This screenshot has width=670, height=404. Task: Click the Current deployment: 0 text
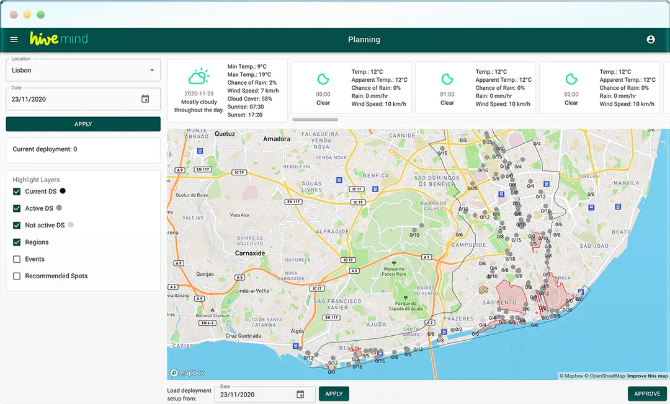click(45, 149)
